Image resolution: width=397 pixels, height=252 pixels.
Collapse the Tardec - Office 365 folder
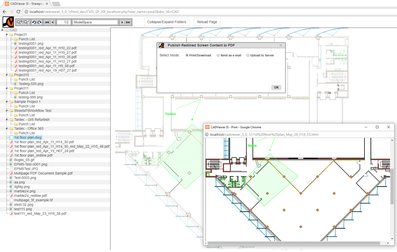pyautogui.click(x=7, y=128)
